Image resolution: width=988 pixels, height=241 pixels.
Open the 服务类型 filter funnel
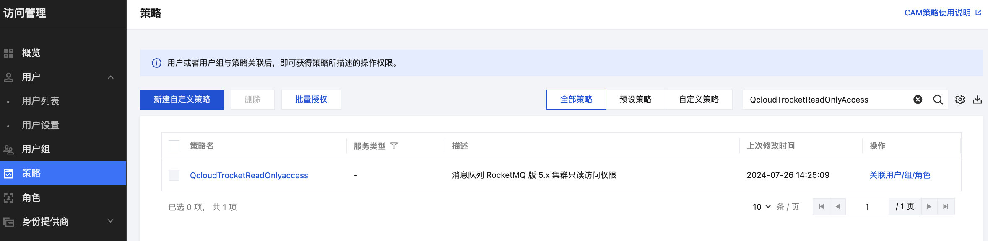[x=394, y=146]
